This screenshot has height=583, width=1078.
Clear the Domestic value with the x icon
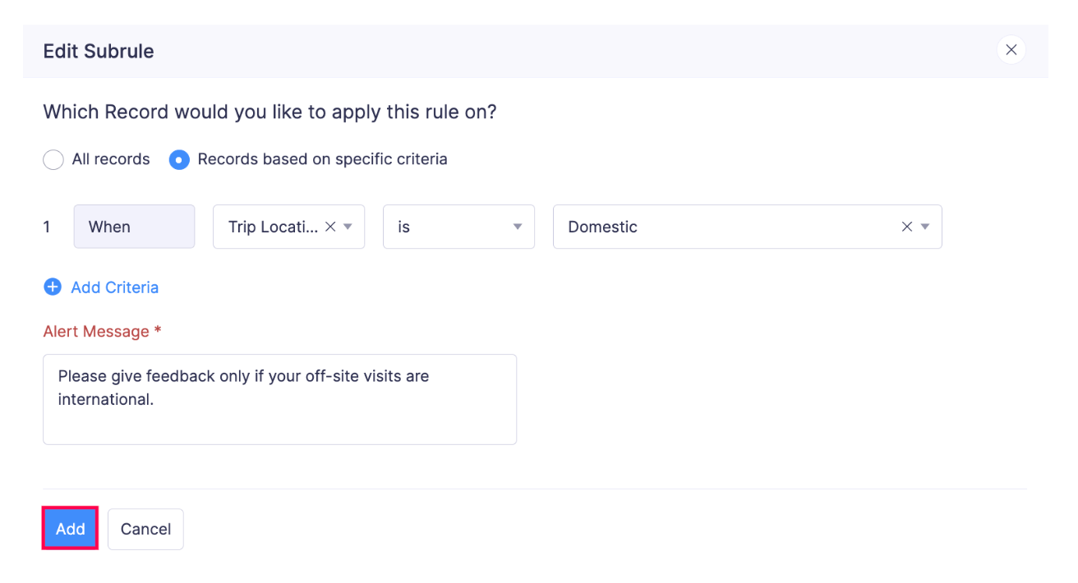pos(907,227)
